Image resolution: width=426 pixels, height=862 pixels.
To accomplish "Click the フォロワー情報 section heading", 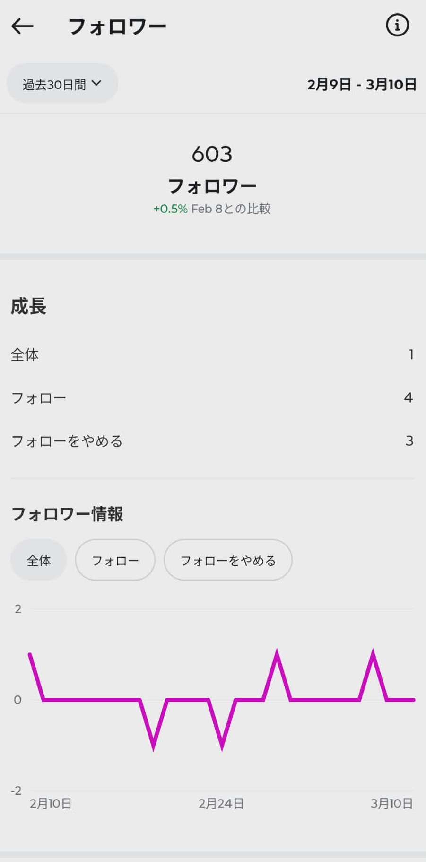I will (67, 514).
